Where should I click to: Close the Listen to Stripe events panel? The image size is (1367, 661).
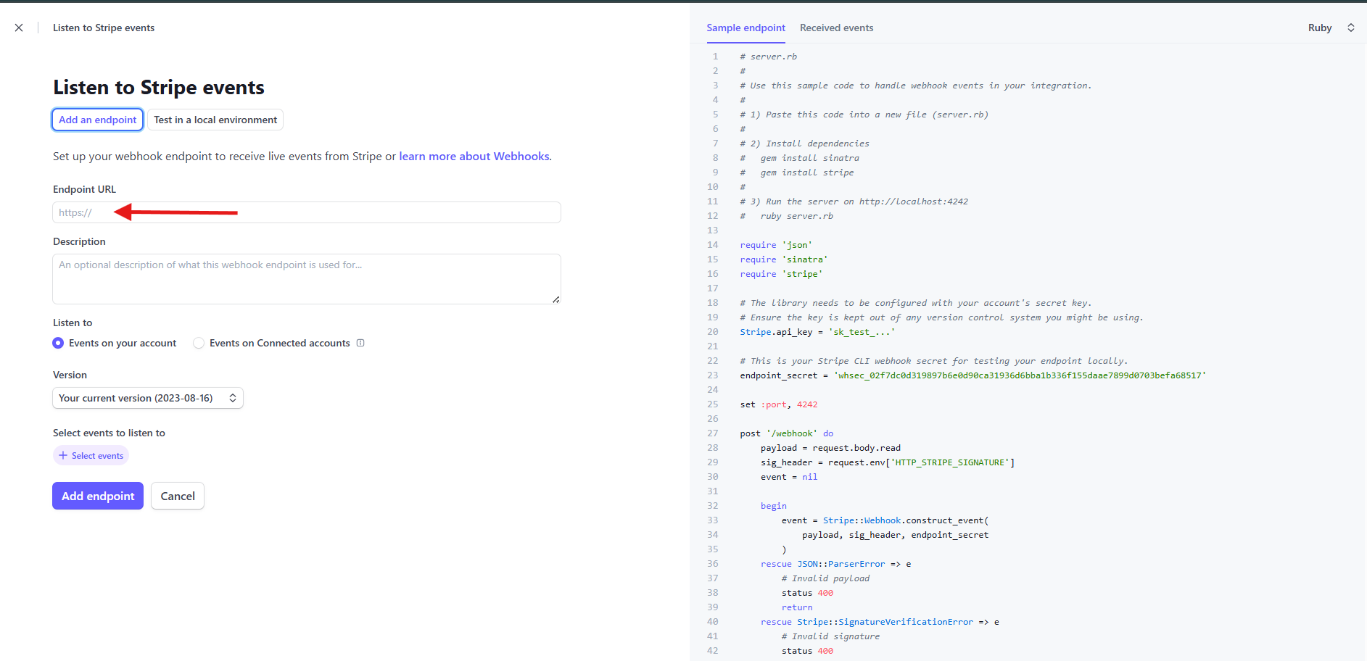click(x=19, y=28)
